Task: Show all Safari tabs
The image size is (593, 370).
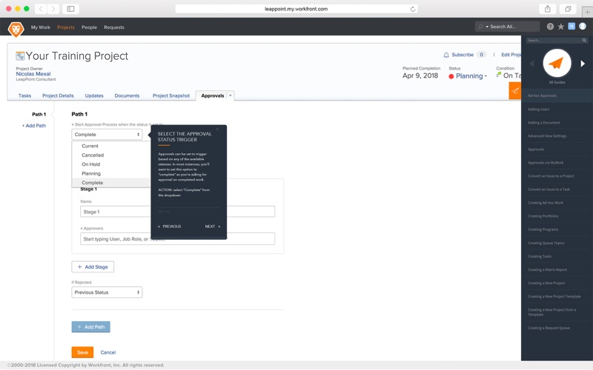Action: (568, 9)
